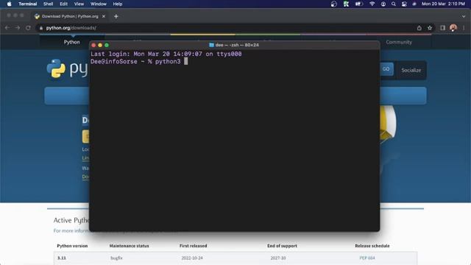This screenshot has width=471, height=265.
Task: Click the Release schedule column header
Action: point(372,246)
